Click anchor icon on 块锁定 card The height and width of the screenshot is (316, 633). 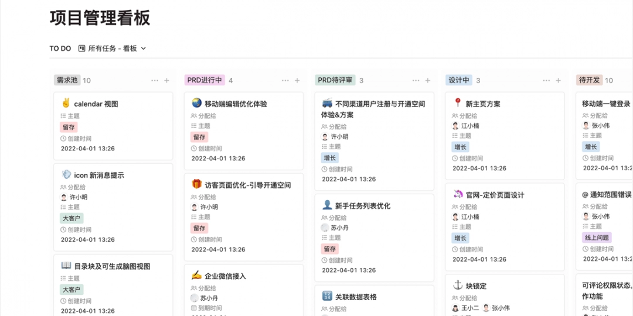coord(458,285)
